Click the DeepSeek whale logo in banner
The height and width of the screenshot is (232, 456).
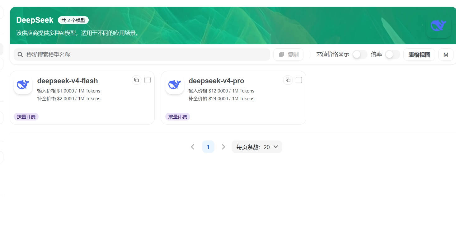click(x=438, y=26)
